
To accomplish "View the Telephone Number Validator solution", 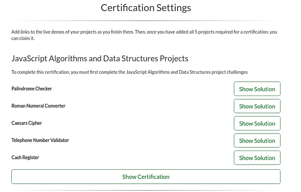I will click(x=257, y=141).
